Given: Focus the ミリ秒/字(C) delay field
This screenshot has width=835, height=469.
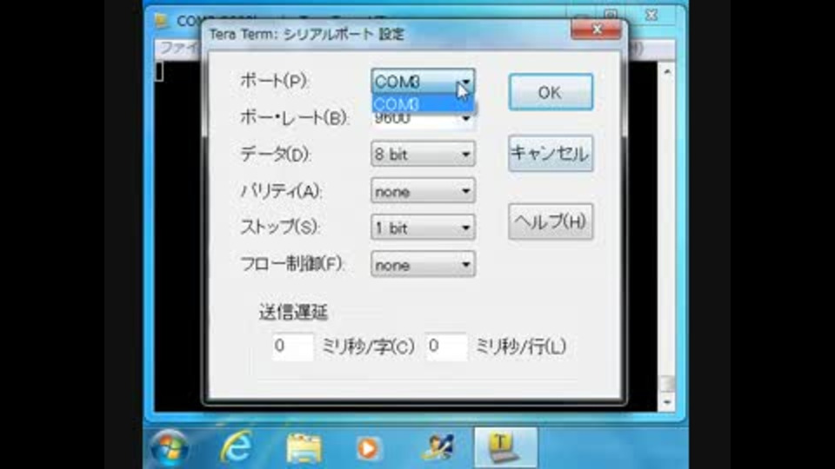Looking at the screenshot, I should (x=292, y=347).
